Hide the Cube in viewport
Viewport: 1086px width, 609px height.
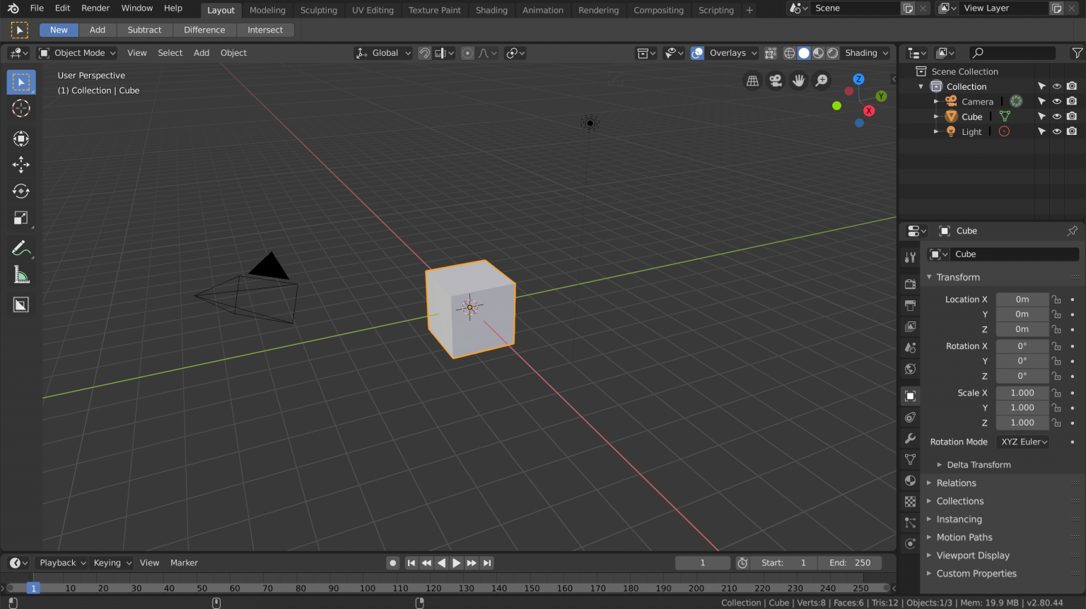point(1057,117)
